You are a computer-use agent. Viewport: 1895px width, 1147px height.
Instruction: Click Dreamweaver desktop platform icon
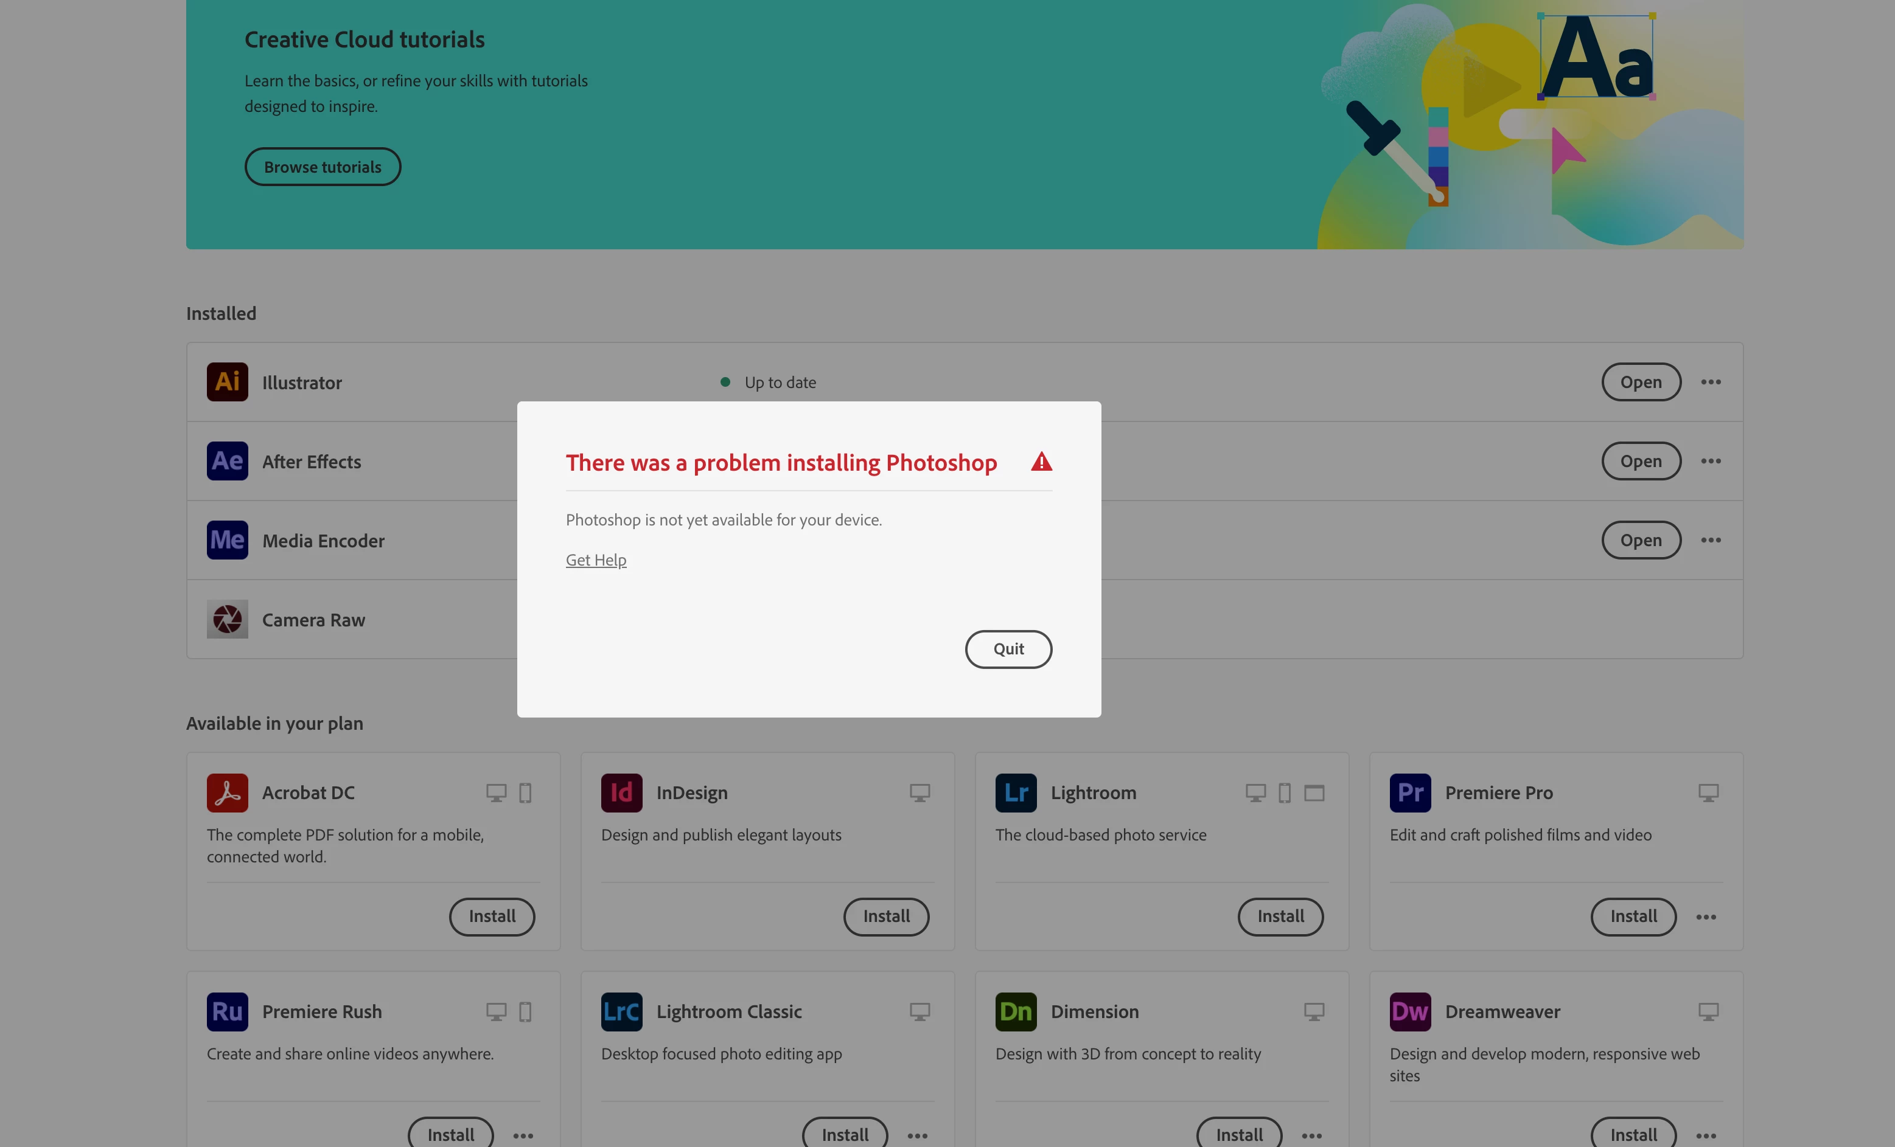[x=1708, y=1012]
